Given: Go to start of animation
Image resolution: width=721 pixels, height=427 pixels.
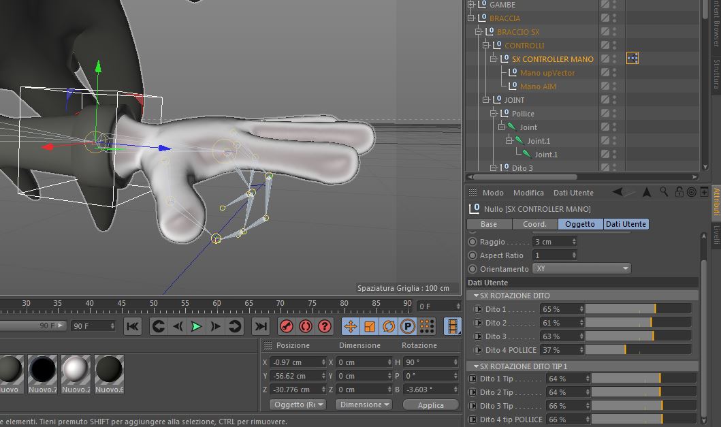Looking at the screenshot, I should pyautogui.click(x=133, y=327).
